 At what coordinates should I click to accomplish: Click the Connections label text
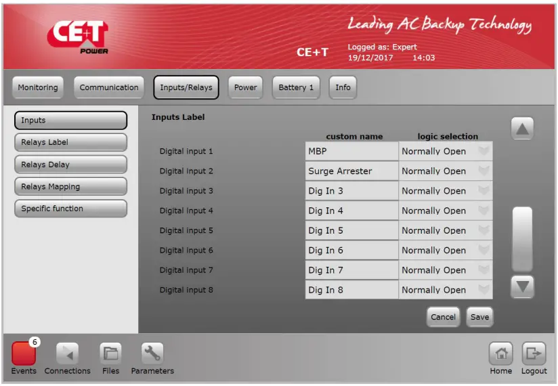pos(67,370)
